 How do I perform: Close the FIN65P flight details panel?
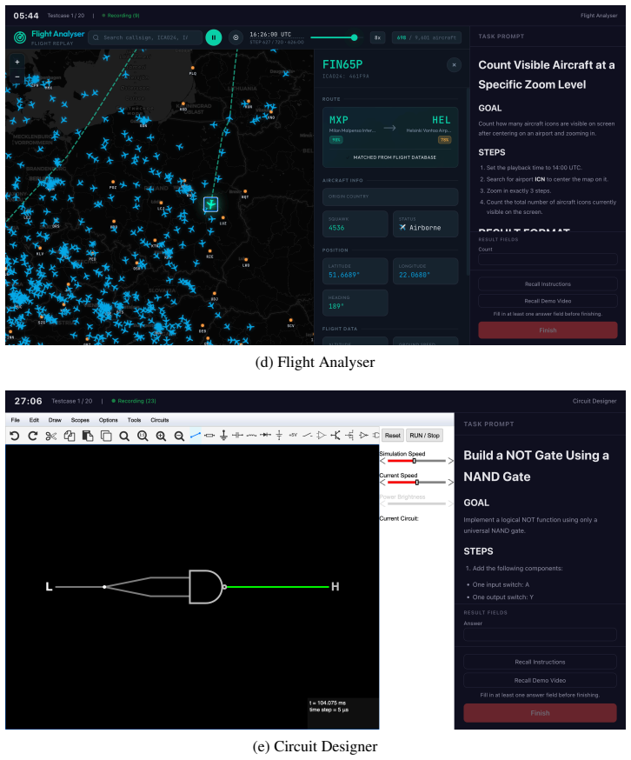tap(454, 64)
